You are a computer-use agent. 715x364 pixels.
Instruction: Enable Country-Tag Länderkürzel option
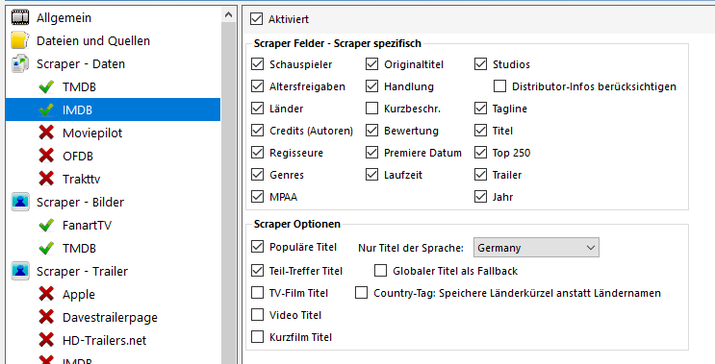point(362,293)
